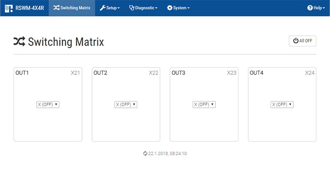This screenshot has height=170, width=330.
Task: Switch to the Switching Matrix tab
Action: tap(72, 8)
